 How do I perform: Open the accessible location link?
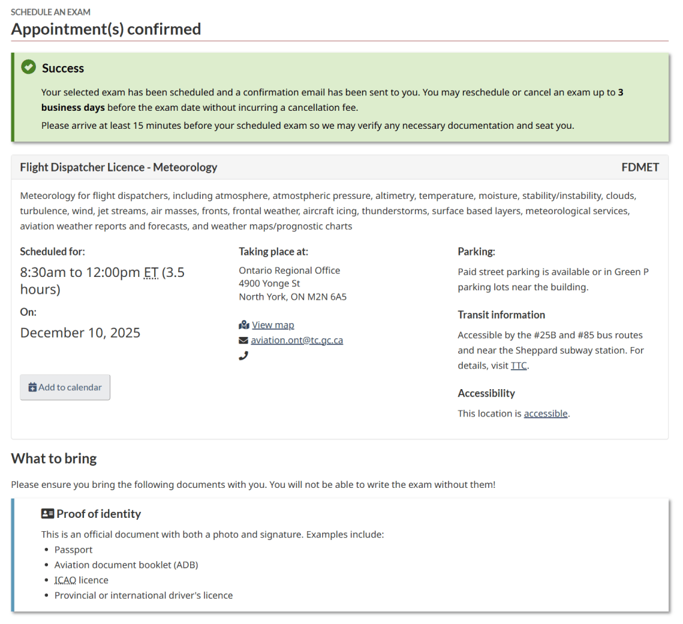[546, 414]
